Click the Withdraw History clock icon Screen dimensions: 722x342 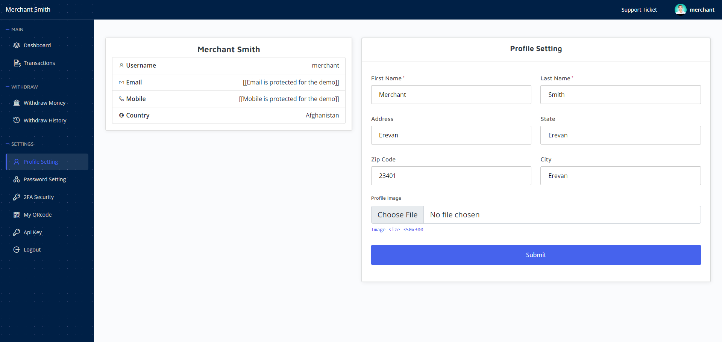(x=17, y=120)
